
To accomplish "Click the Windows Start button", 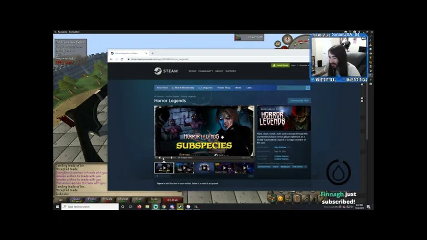I will [x=57, y=207].
